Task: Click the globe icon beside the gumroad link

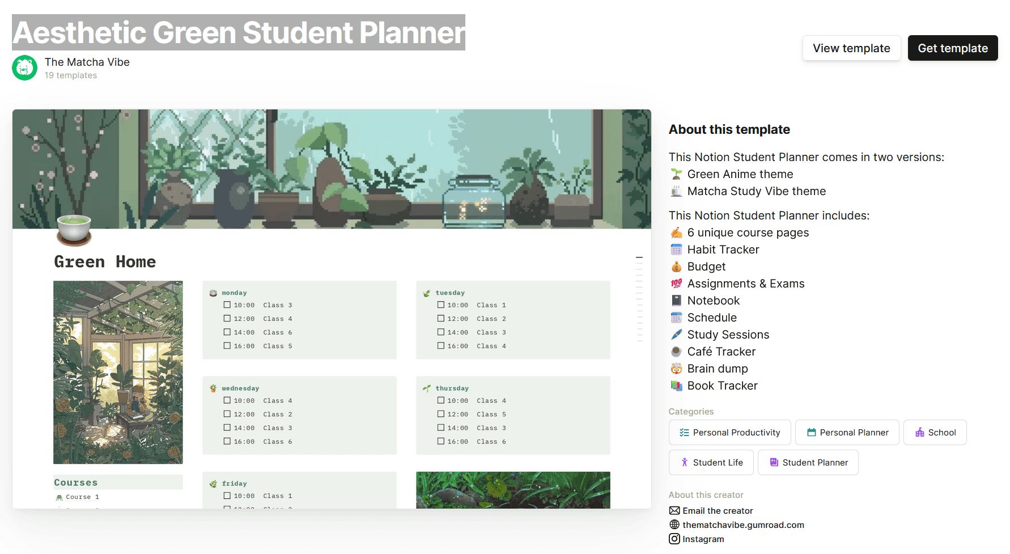Action: click(x=674, y=525)
